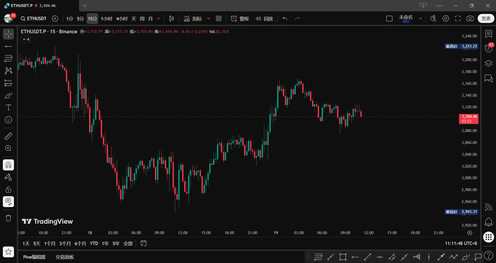
Task: Redo the chart action
Action: (x=297, y=19)
